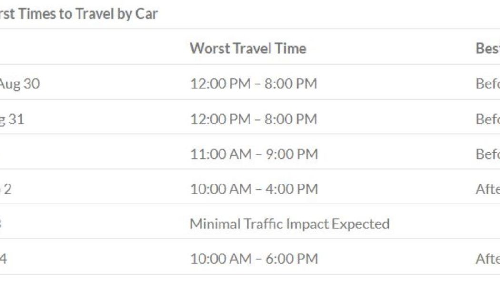Click the partially visible "Best" column header

tap(488, 48)
